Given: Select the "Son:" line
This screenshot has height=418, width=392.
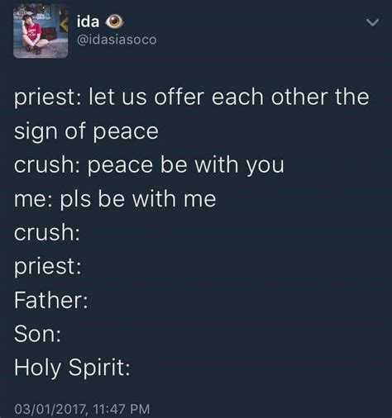Looking at the screenshot, I should pyautogui.click(x=37, y=334).
